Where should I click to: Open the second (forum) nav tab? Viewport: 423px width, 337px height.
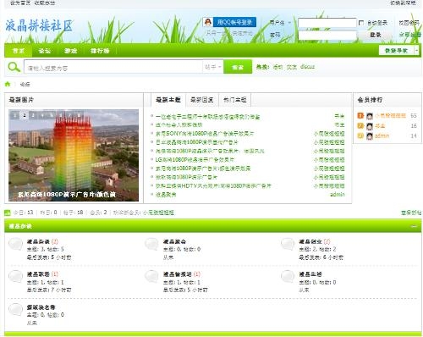[x=45, y=51]
